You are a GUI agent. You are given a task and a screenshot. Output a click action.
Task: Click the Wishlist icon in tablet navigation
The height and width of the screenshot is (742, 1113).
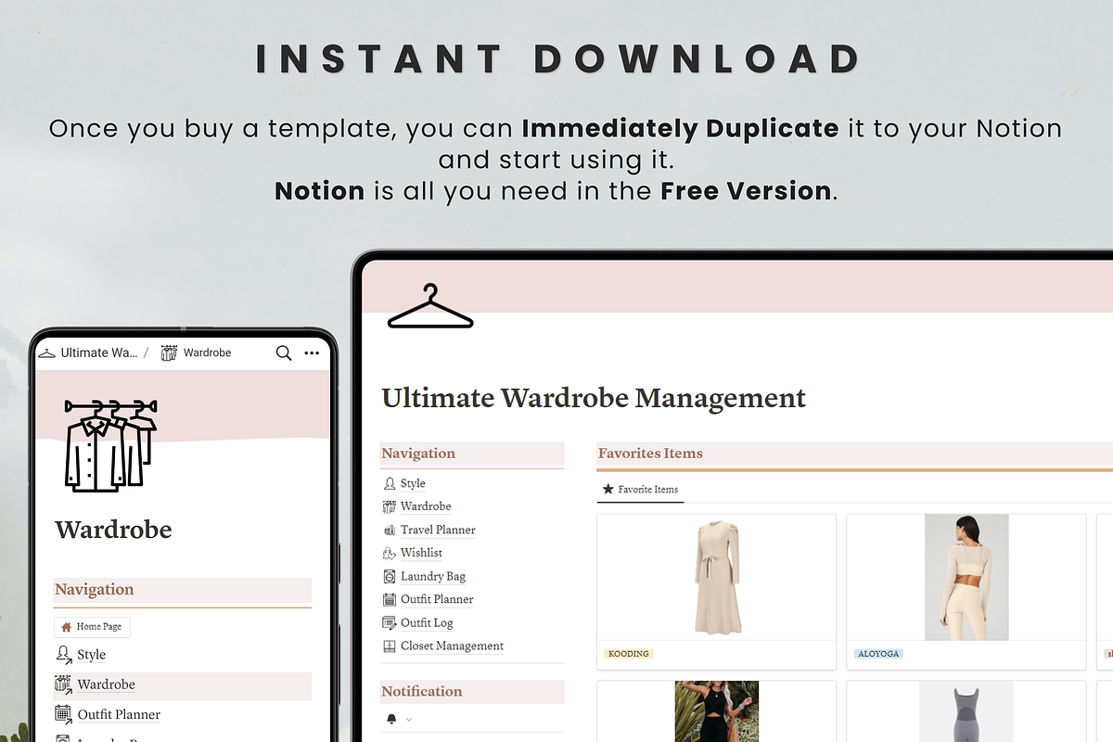click(x=390, y=553)
